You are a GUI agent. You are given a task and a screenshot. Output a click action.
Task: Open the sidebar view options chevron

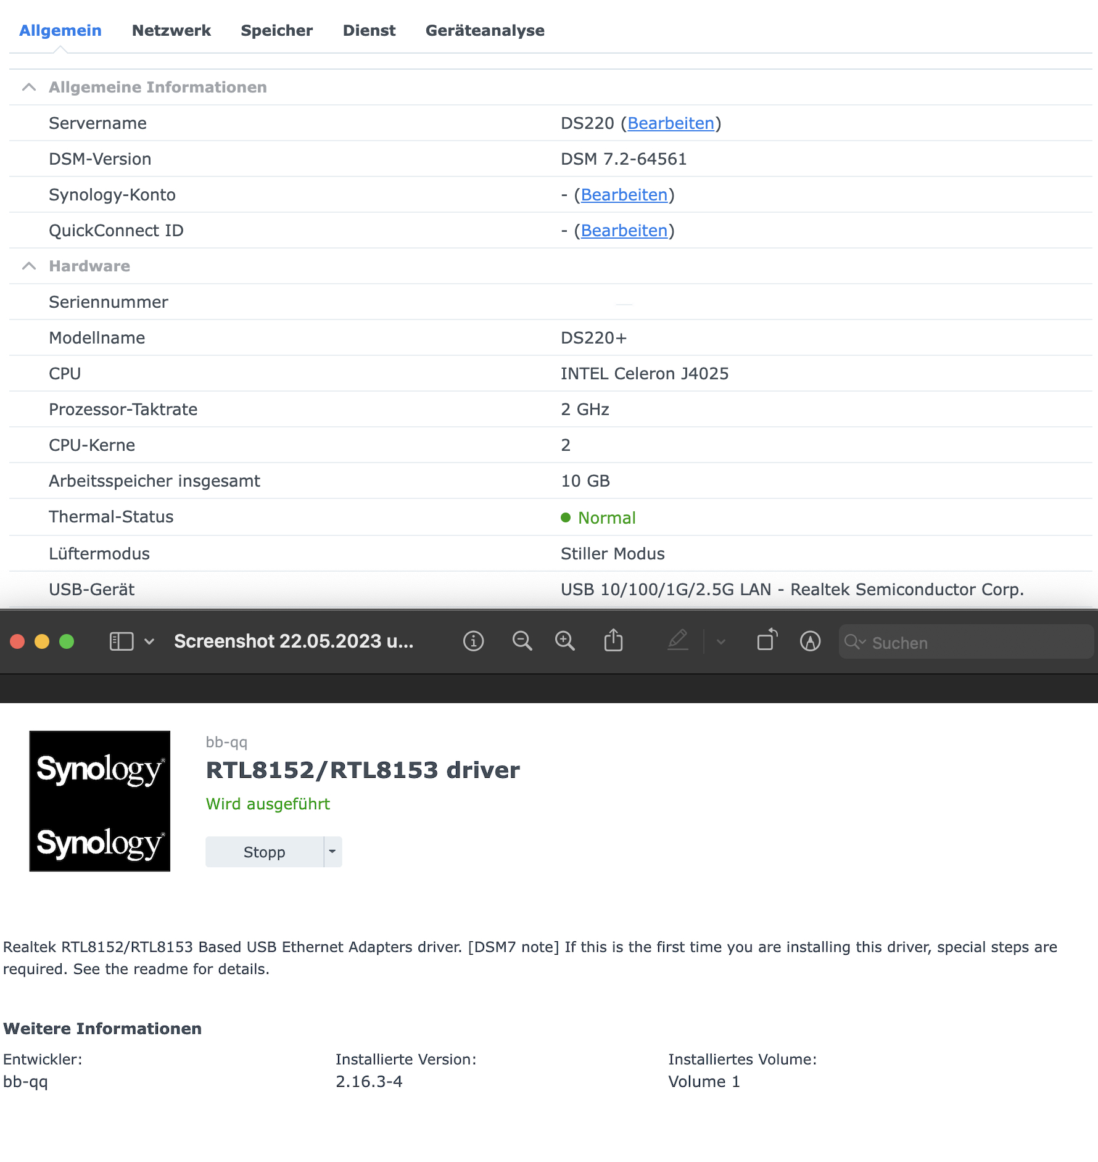[149, 641]
